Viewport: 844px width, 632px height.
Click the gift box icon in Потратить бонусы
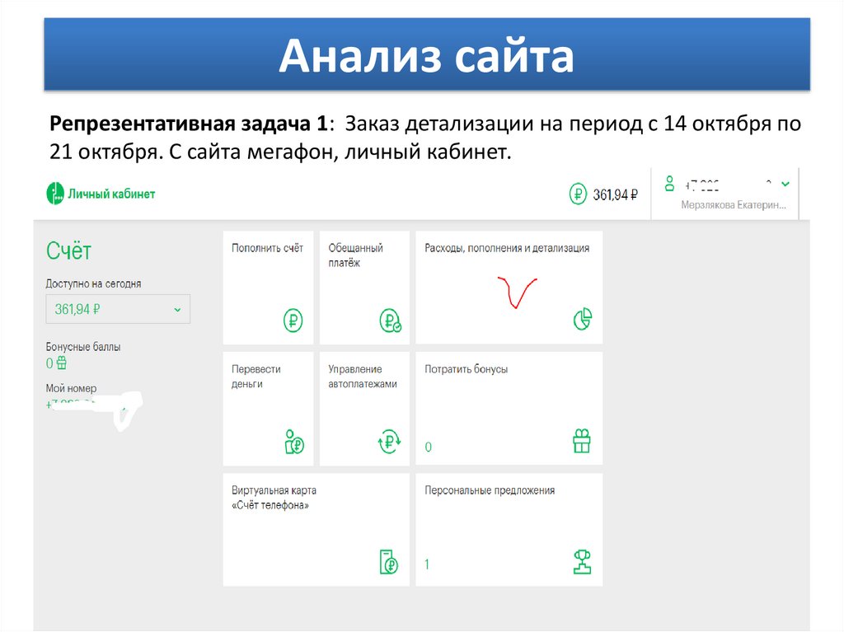coord(582,441)
